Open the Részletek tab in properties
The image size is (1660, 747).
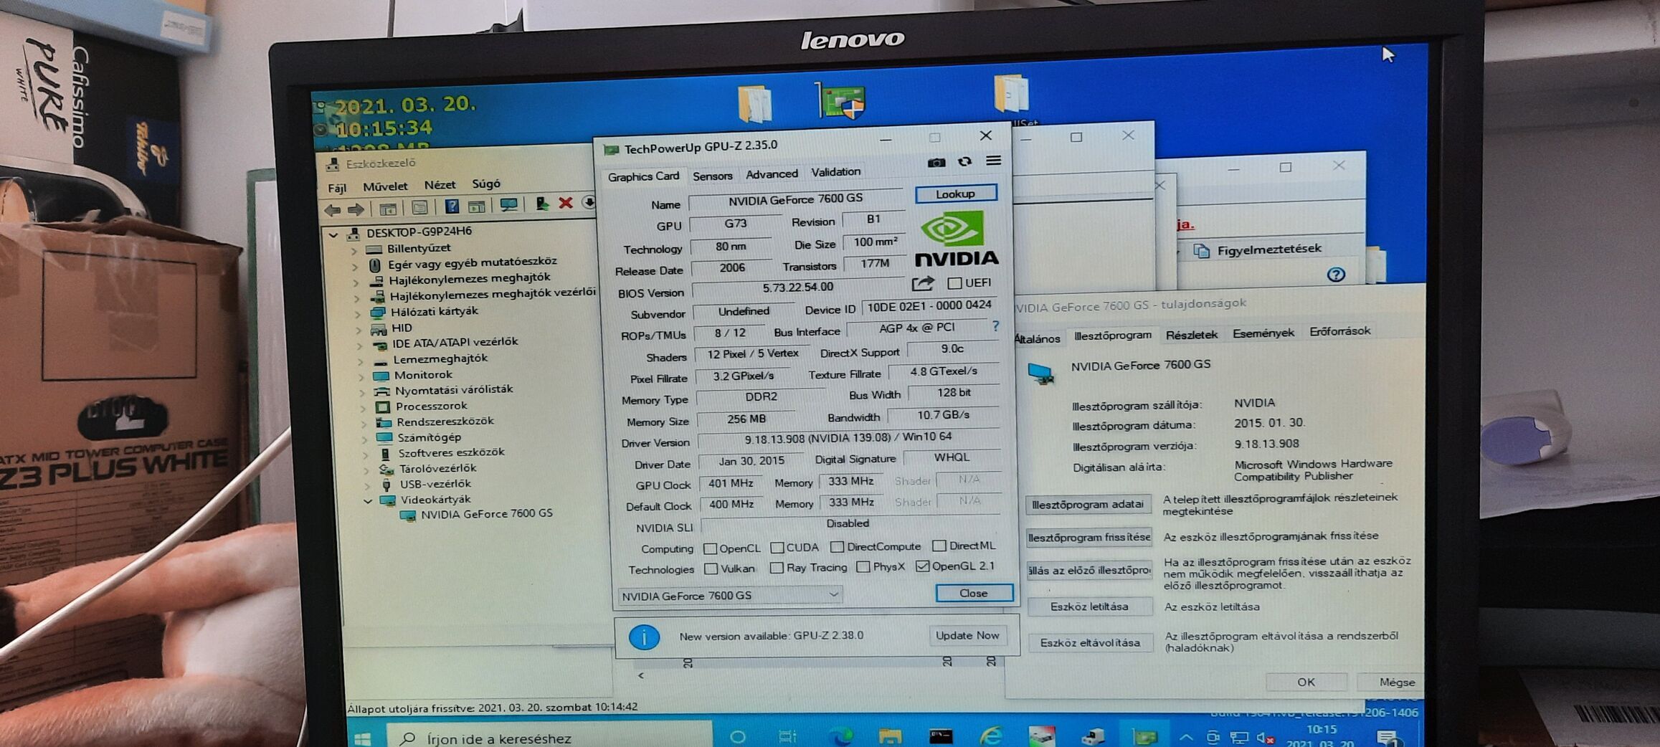pyautogui.click(x=1191, y=335)
